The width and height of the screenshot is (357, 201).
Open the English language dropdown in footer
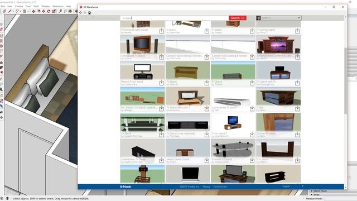[292, 186]
